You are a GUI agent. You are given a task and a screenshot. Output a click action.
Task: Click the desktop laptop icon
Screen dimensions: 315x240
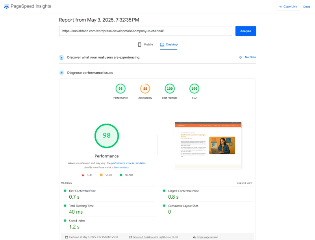pos(162,44)
